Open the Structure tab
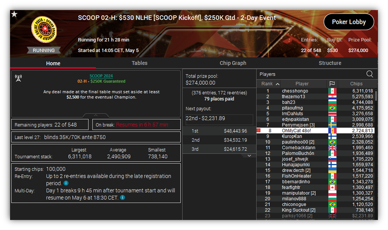The image size is (388, 230). [330, 63]
